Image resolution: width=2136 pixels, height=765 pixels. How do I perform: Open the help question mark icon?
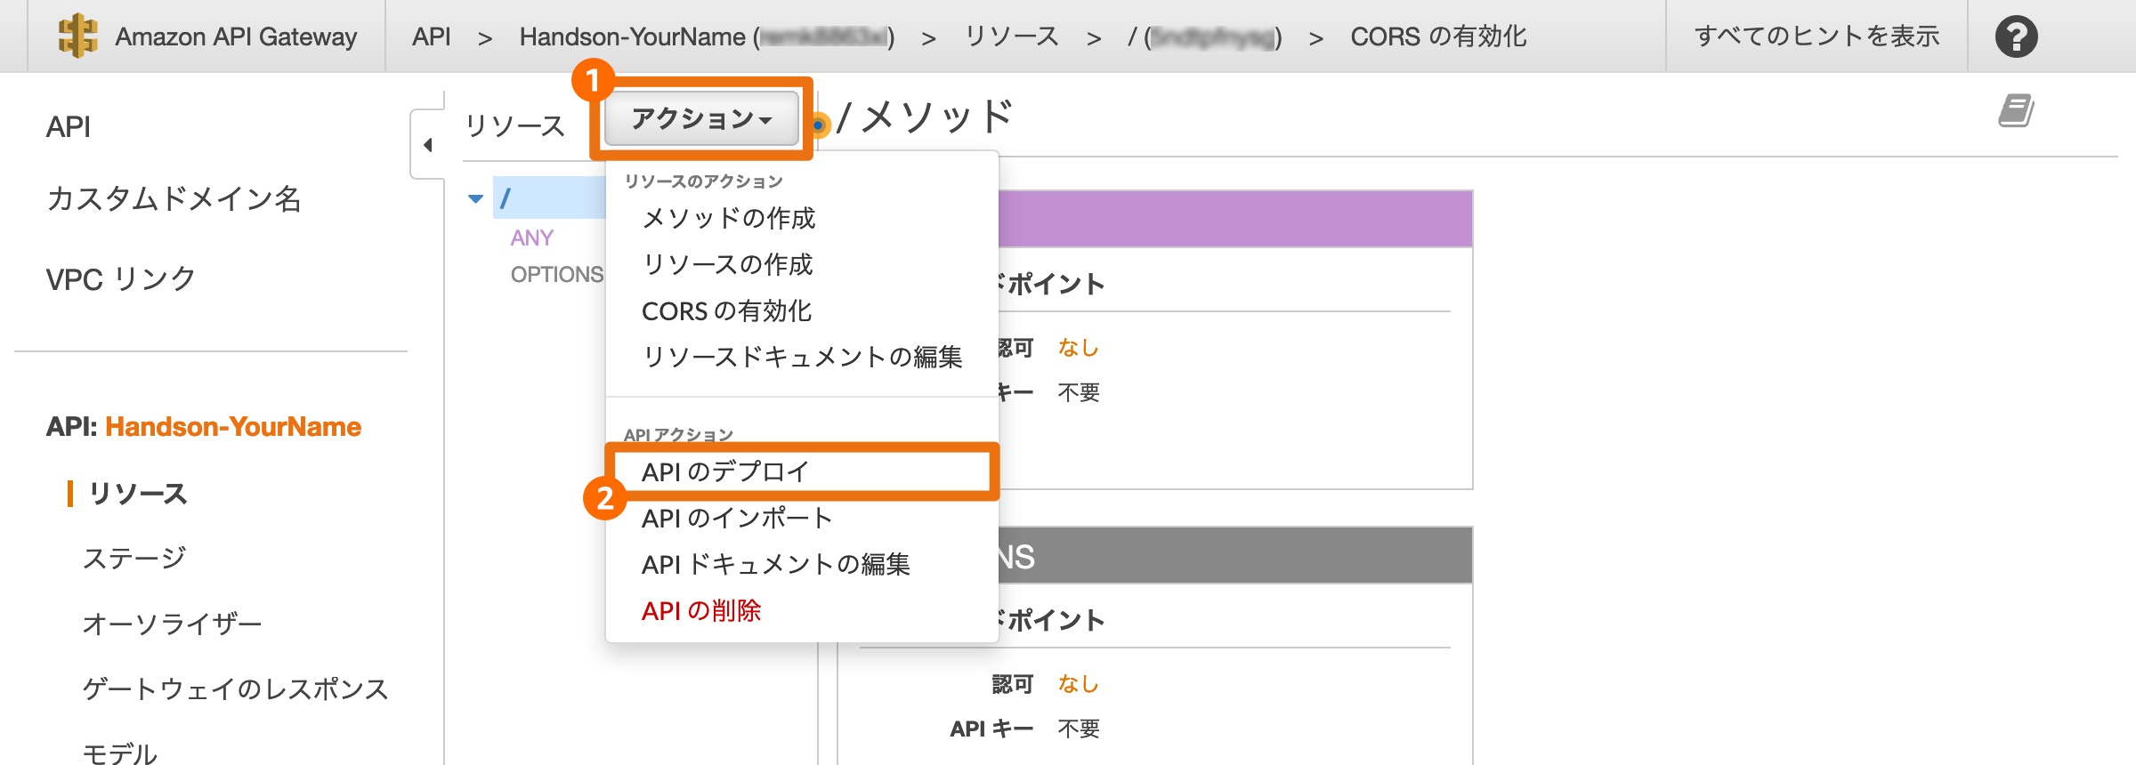point(2016,36)
